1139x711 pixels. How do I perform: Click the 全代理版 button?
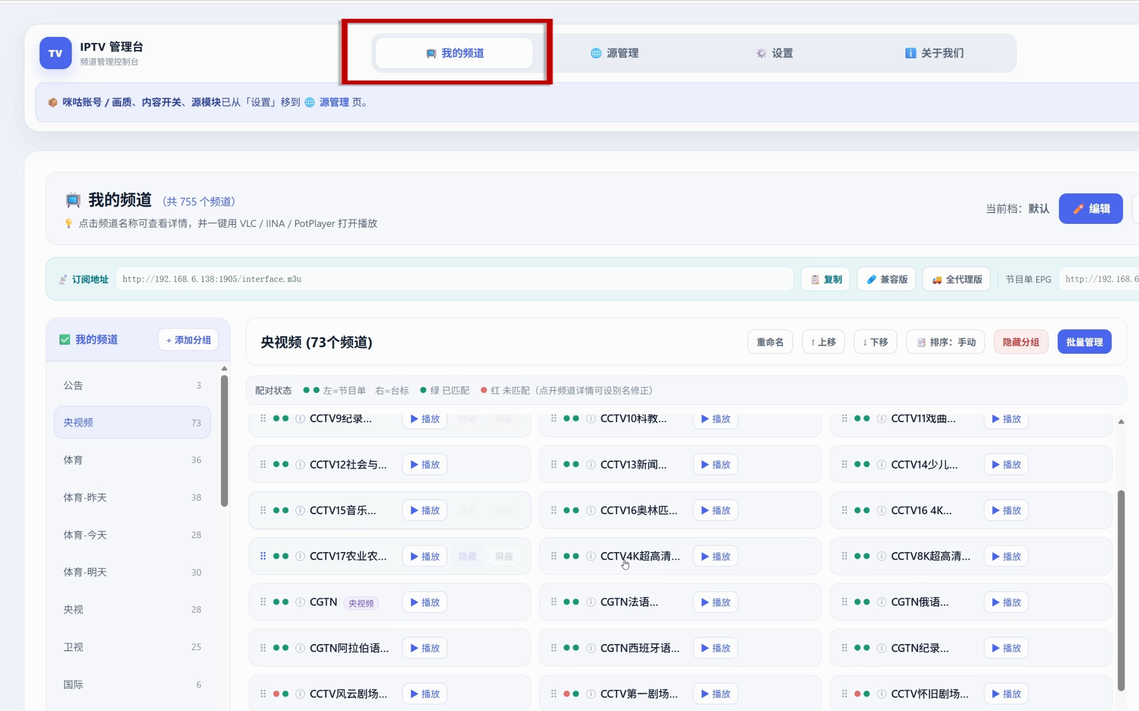click(x=956, y=279)
